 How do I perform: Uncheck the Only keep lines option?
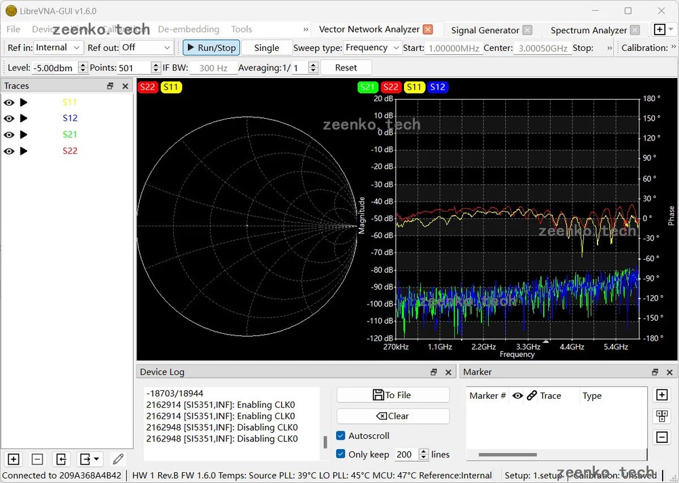(341, 455)
